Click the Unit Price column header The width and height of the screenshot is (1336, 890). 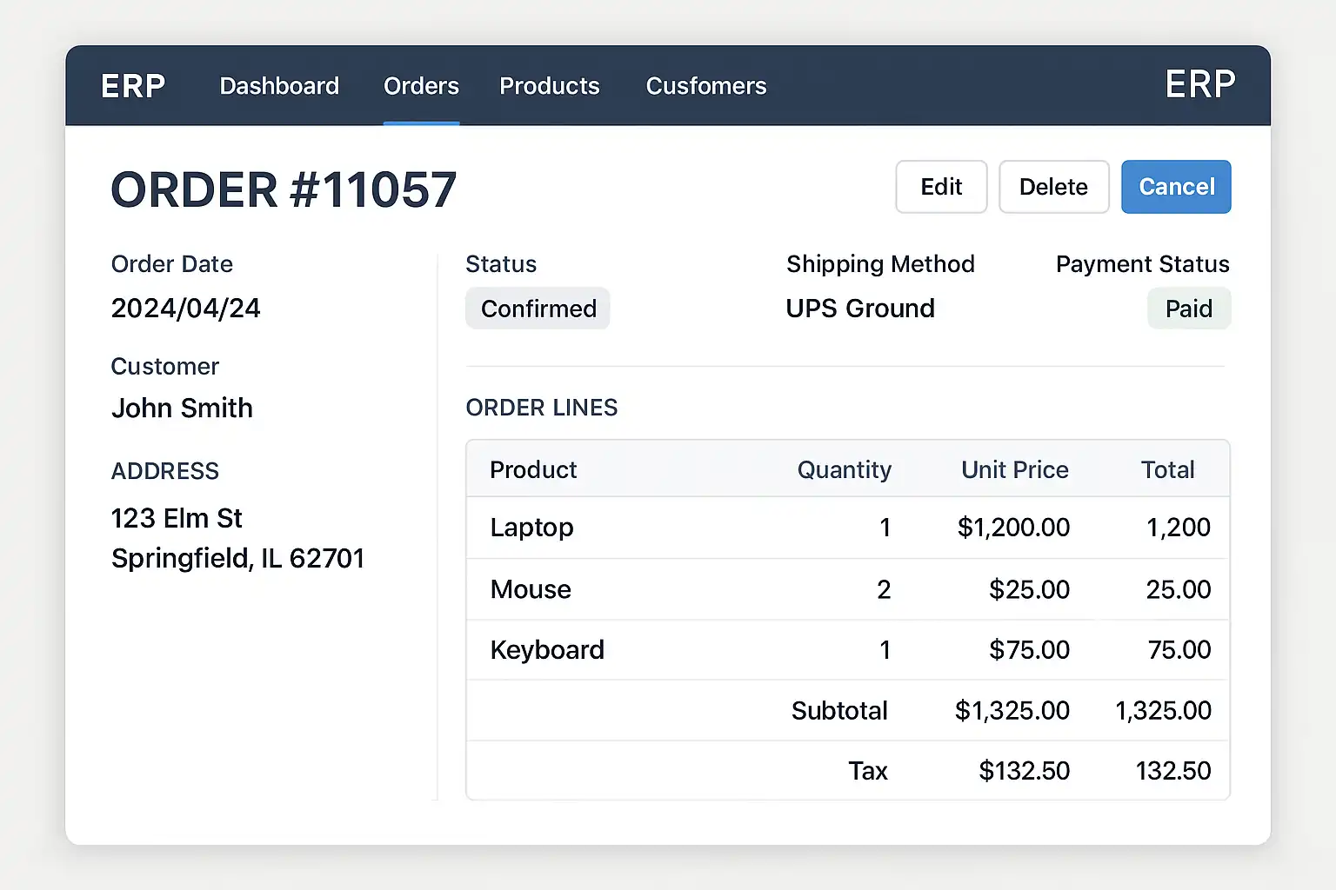tap(1014, 469)
